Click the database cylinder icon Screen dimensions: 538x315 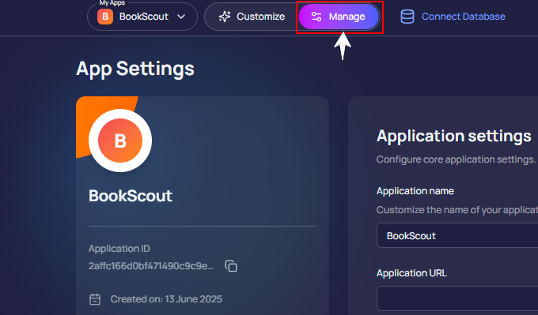(x=407, y=17)
